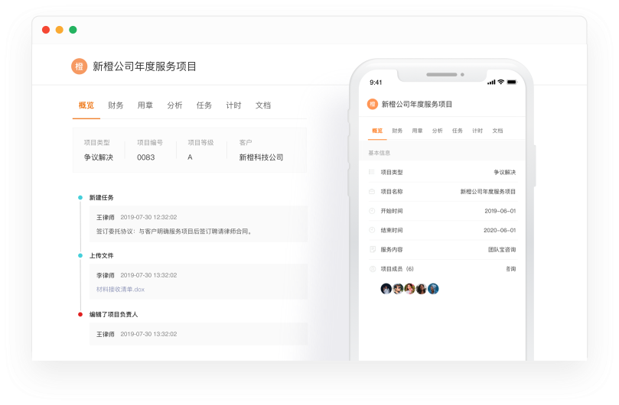
Task: Open the 材料接收清单.dox file link
Action: (120, 290)
